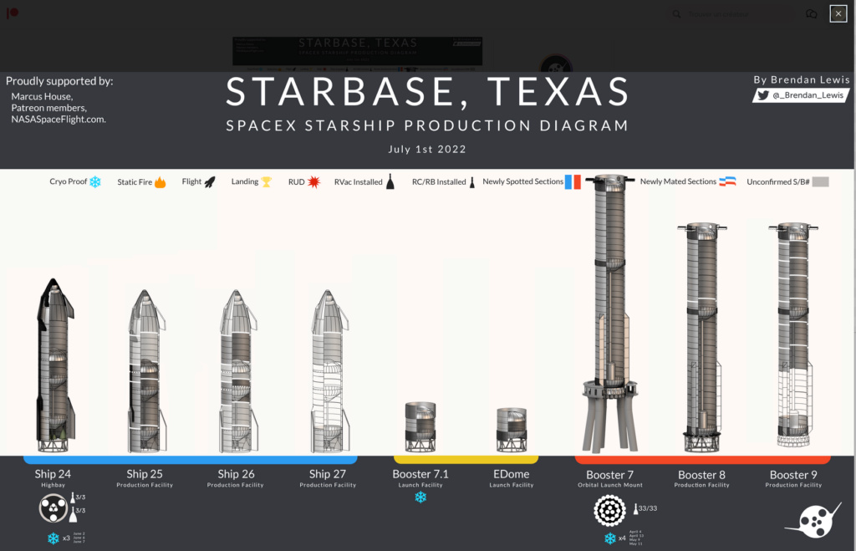856x551 pixels.
Task: Click the "33/33" engine count
Action: pyautogui.click(x=648, y=508)
